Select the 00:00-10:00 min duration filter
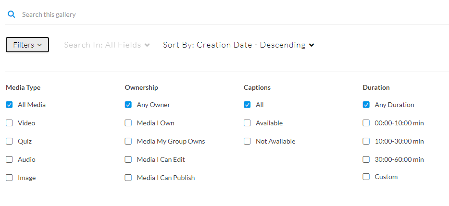449x206 pixels. point(366,123)
